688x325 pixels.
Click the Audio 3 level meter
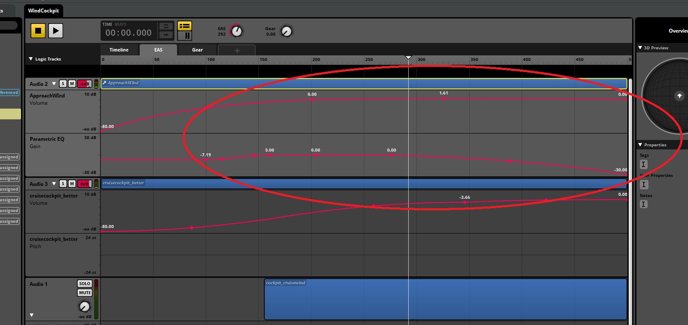[96, 184]
